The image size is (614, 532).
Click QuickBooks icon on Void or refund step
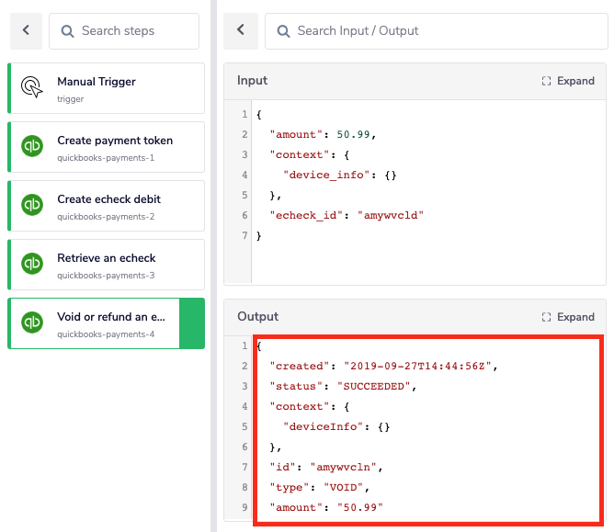click(32, 323)
